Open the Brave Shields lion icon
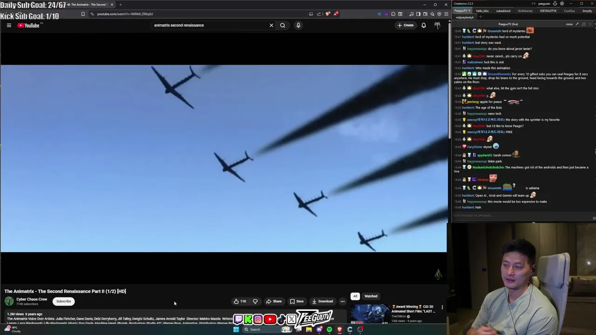 [327, 14]
